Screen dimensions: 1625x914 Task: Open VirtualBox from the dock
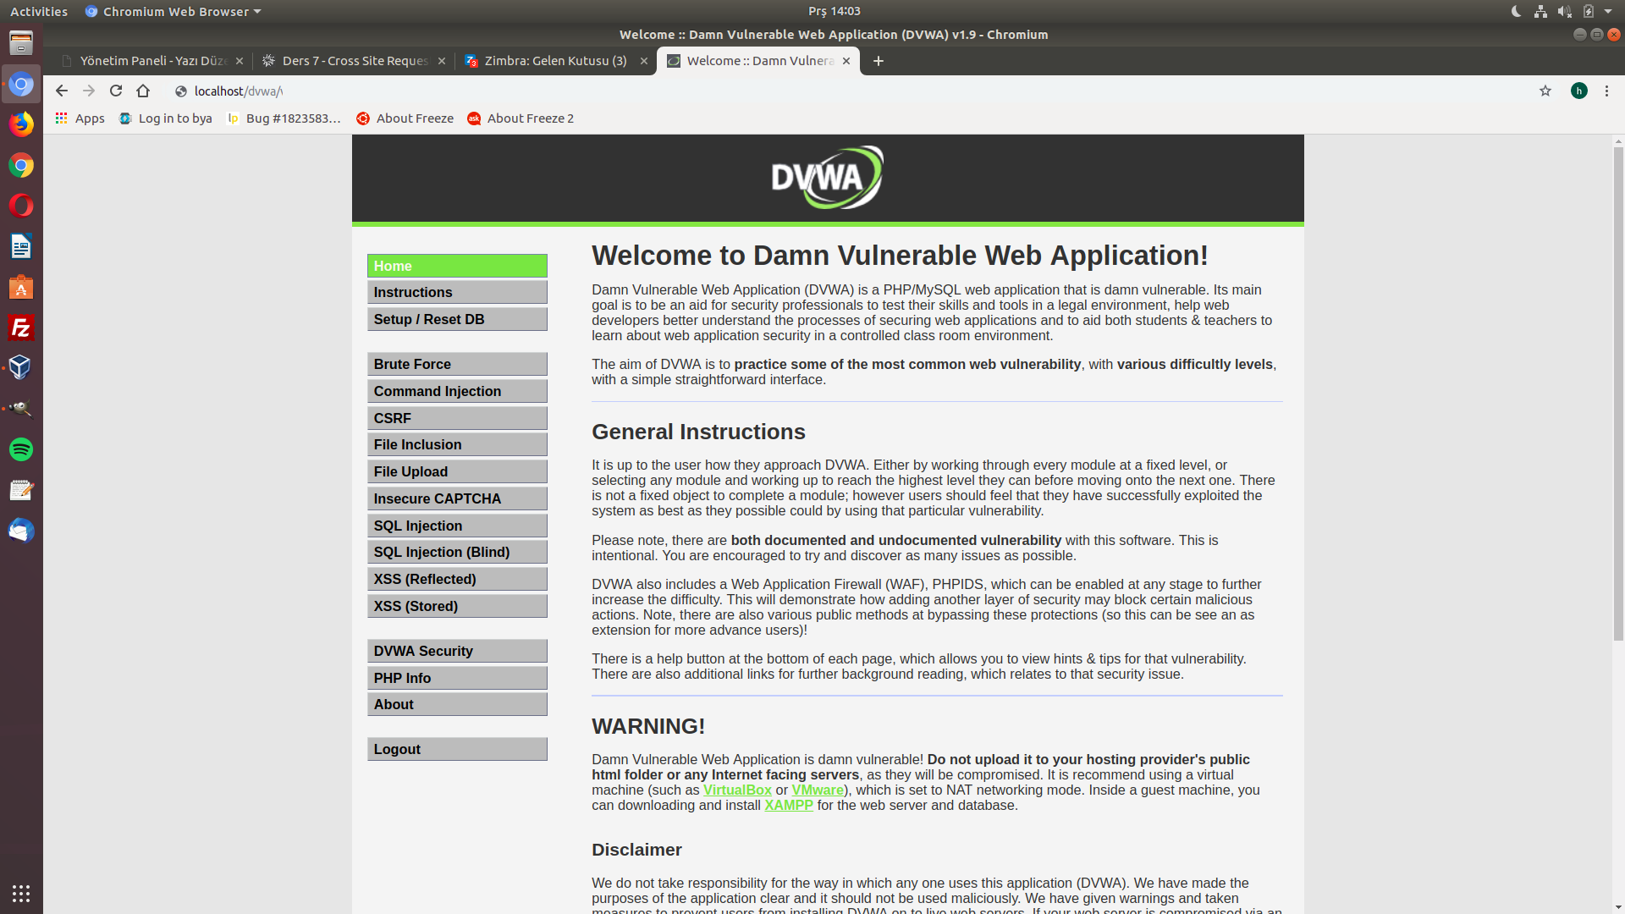(x=21, y=367)
